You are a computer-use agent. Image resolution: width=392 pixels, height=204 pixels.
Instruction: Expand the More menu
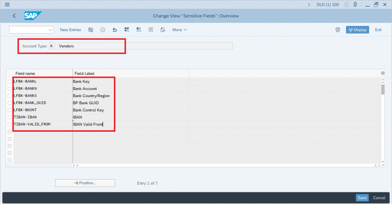pyautogui.click(x=180, y=30)
